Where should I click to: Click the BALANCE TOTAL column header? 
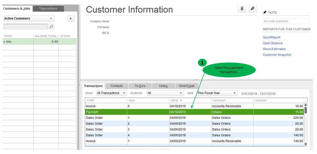coord(46,36)
